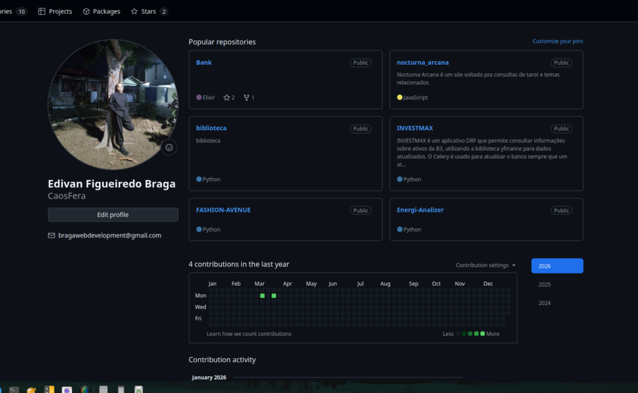The image size is (638, 393).
Task: Open the camera screenshot icon in the taskbar
Action: [x=67, y=390]
